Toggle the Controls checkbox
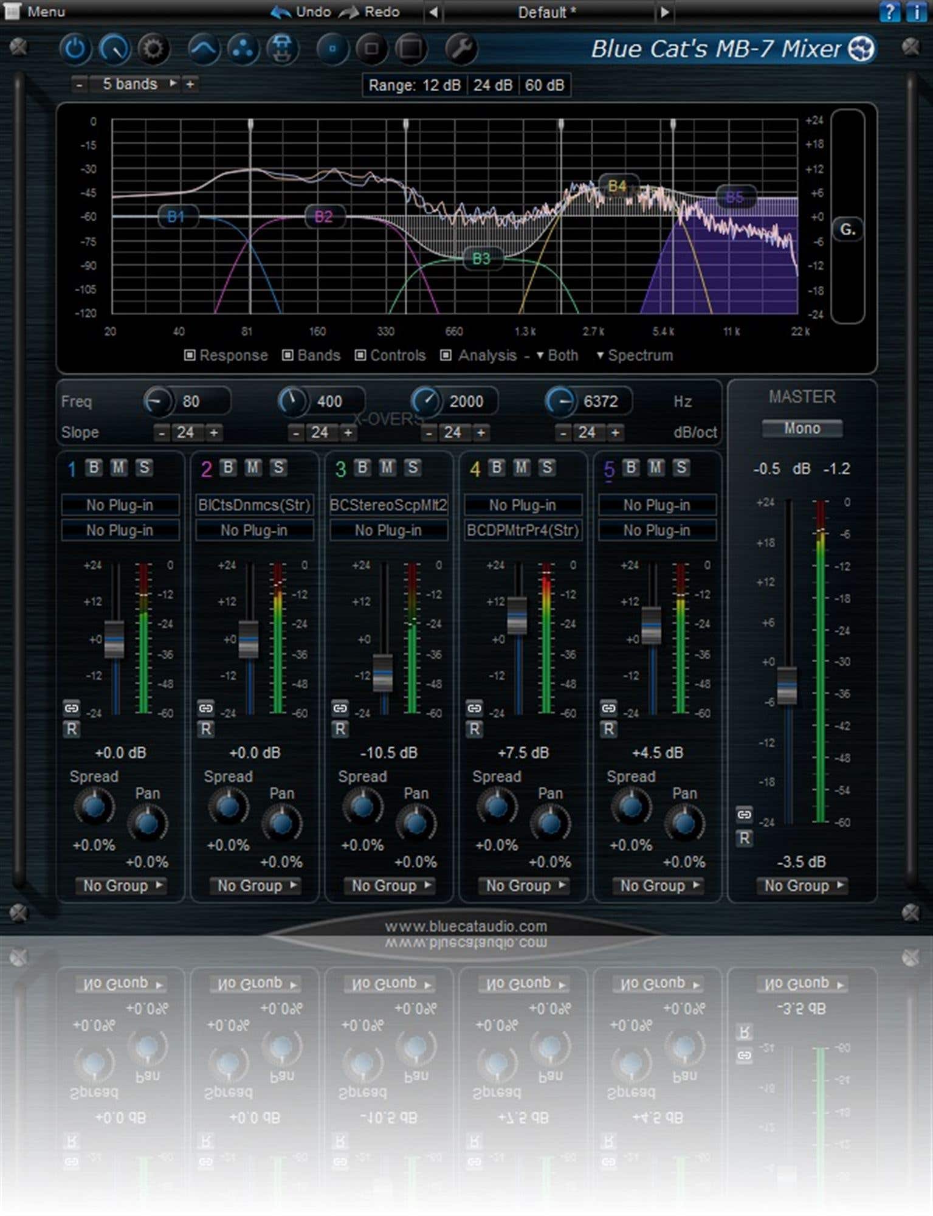Viewport: 933px width, 1216px height. pos(360,355)
